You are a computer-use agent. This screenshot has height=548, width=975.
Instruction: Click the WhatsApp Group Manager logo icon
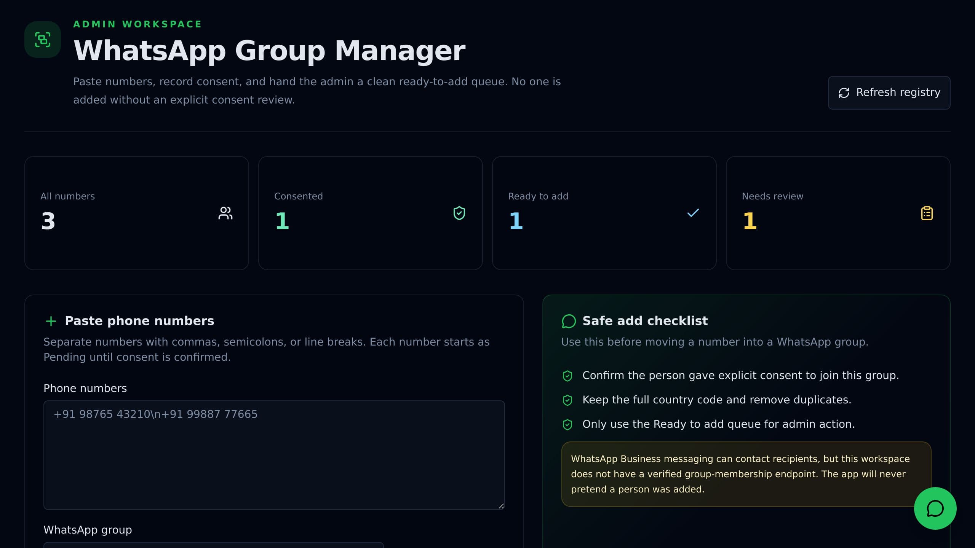(x=43, y=40)
